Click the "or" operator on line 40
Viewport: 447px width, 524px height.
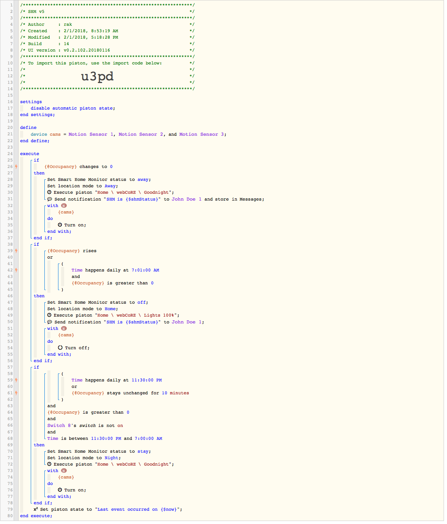click(x=50, y=257)
